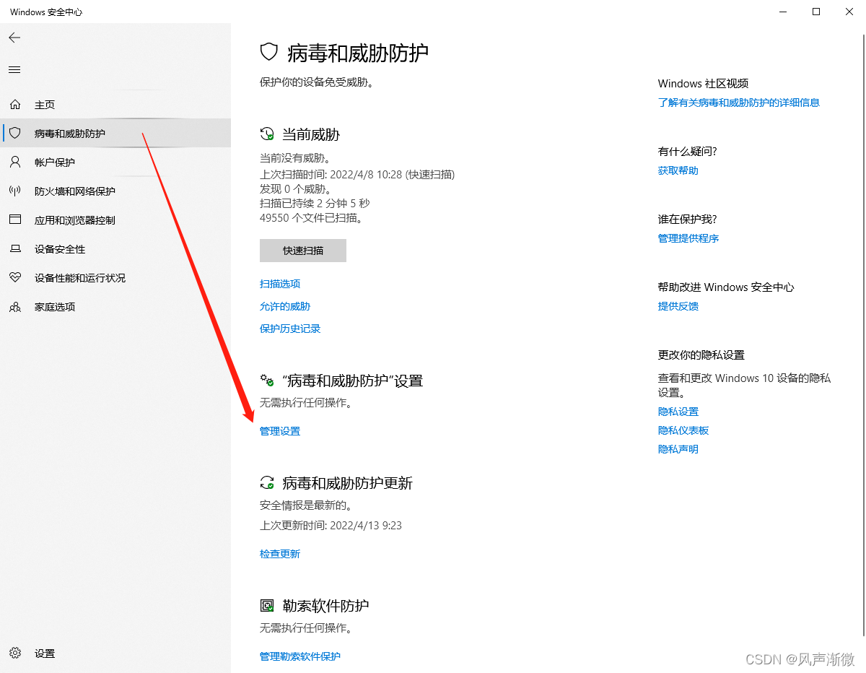Click the settings gear icon
The image size is (866, 673).
15,653
